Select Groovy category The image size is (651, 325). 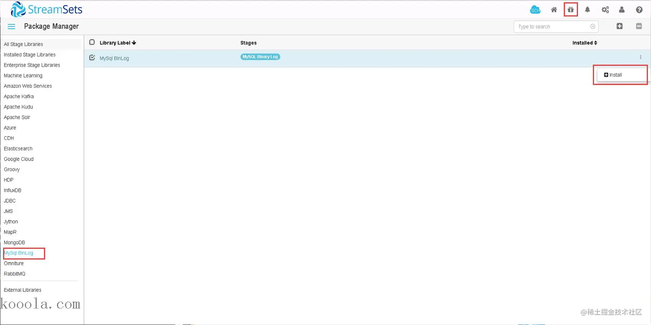click(x=11, y=170)
